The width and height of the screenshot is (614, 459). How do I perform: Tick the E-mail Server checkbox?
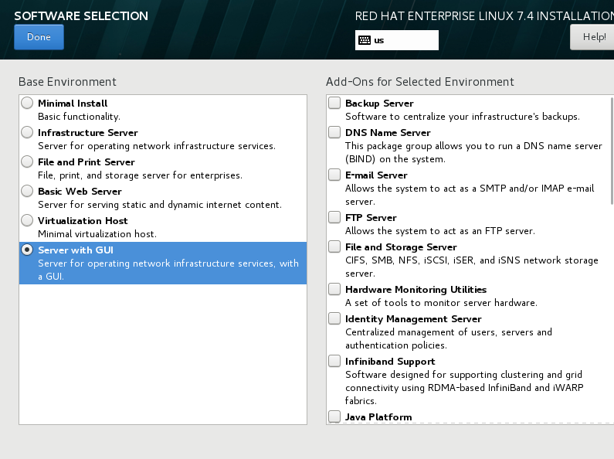pos(334,175)
